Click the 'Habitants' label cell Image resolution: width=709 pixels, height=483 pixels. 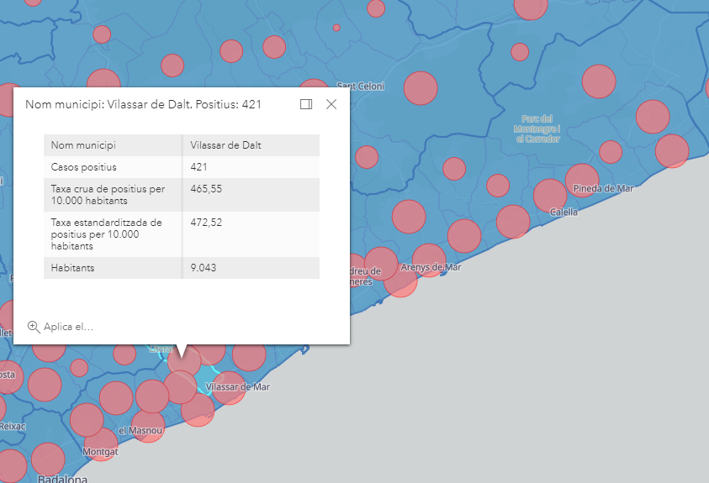[x=113, y=268]
